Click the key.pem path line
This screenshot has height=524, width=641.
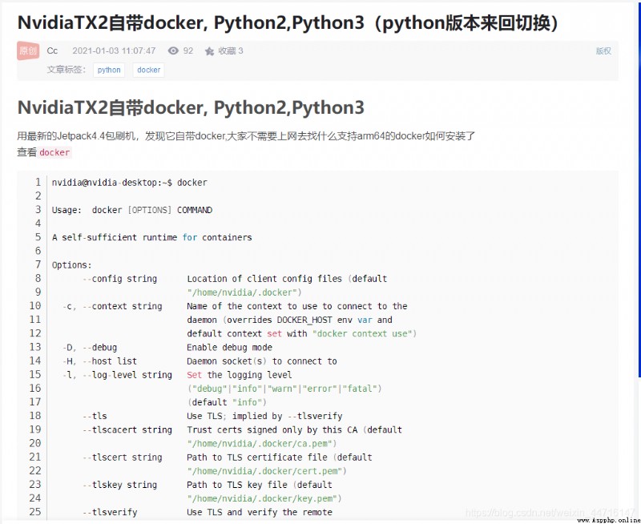tap(264, 498)
